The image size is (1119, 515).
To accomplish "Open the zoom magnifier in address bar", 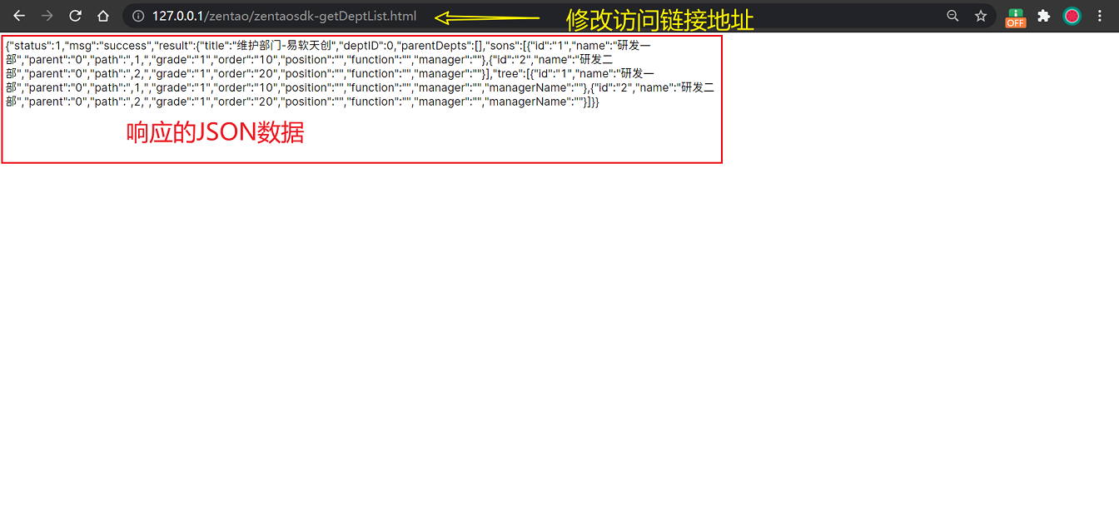I will click(x=952, y=16).
